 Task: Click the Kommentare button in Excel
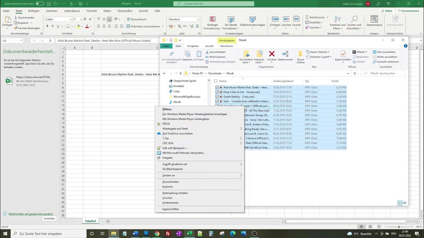click(x=408, y=11)
